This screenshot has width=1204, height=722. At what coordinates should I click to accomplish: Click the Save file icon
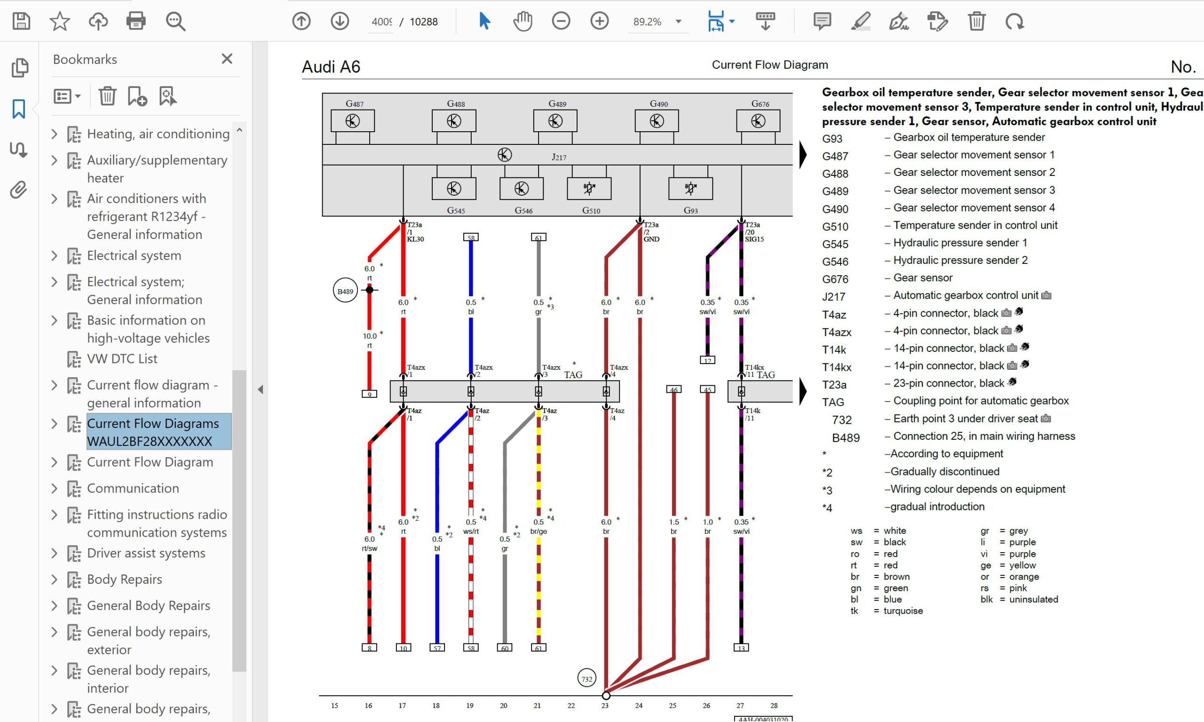[22, 22]
